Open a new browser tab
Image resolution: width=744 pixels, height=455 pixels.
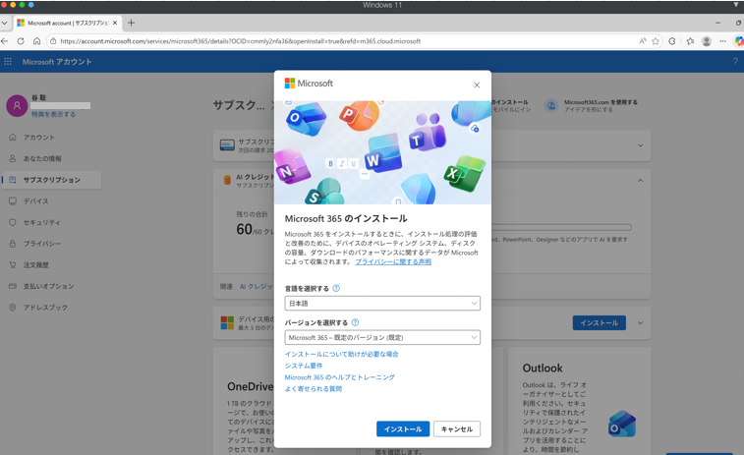point(132,23)
